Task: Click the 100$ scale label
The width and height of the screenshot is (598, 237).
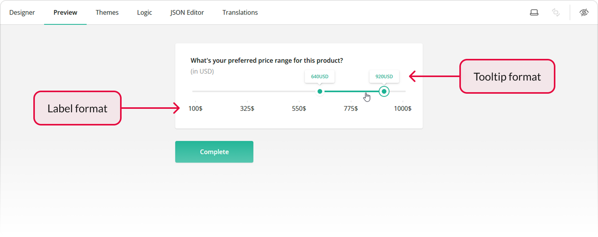Action: [x=195, y=108]
